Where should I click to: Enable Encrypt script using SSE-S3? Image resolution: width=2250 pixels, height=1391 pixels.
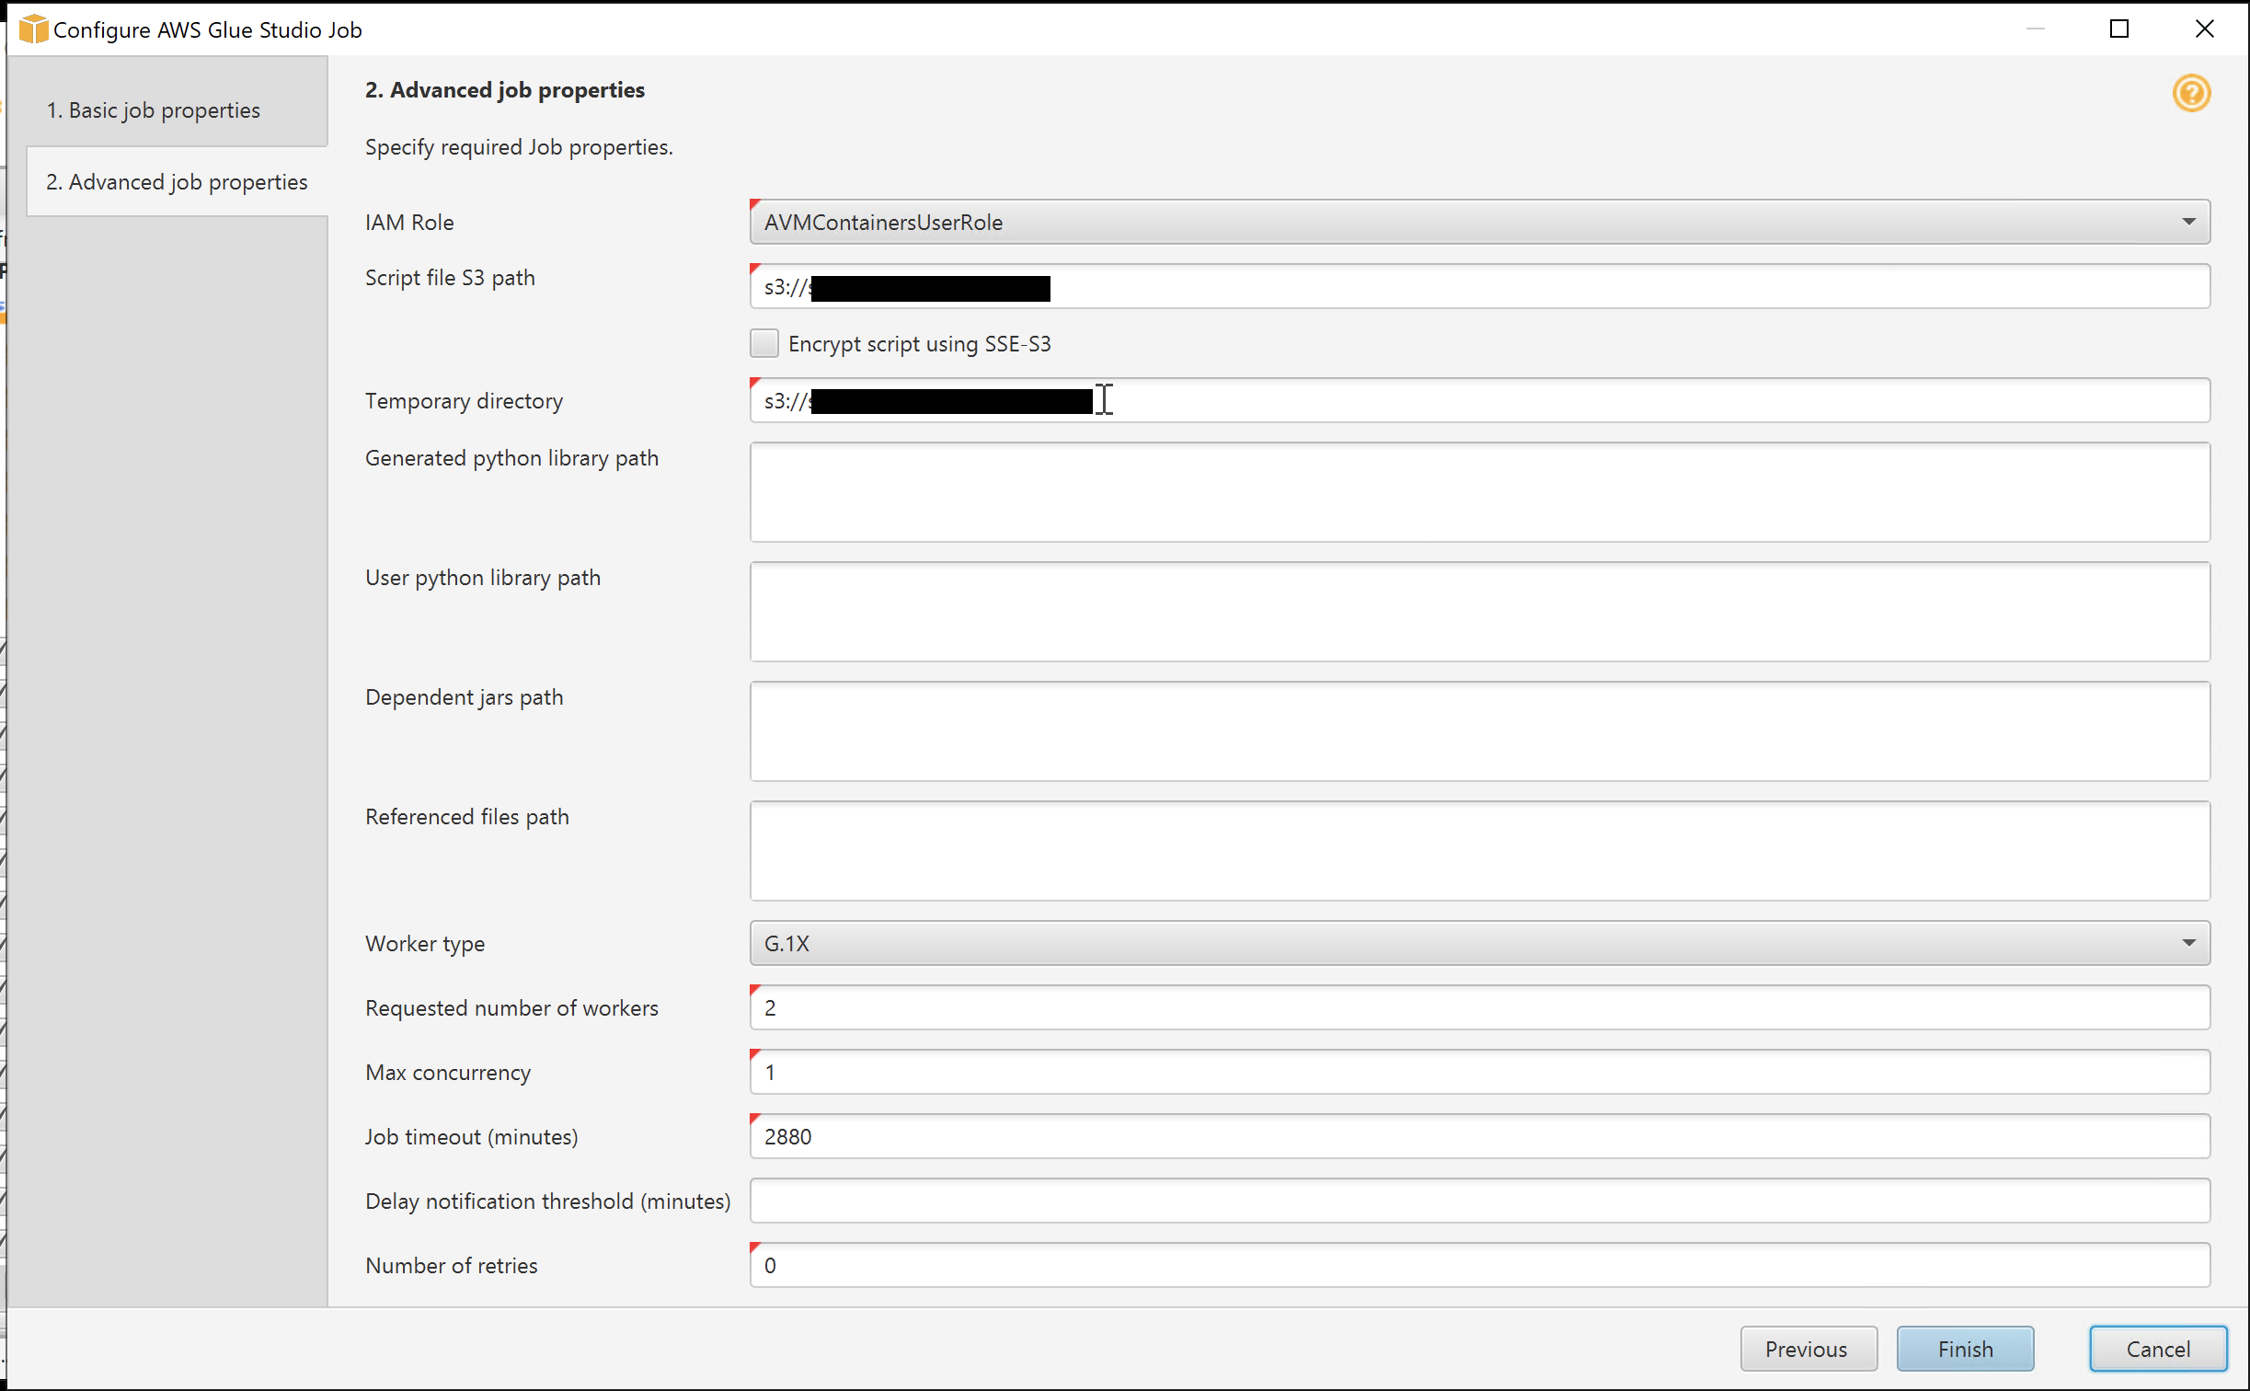tap(763, 342)
